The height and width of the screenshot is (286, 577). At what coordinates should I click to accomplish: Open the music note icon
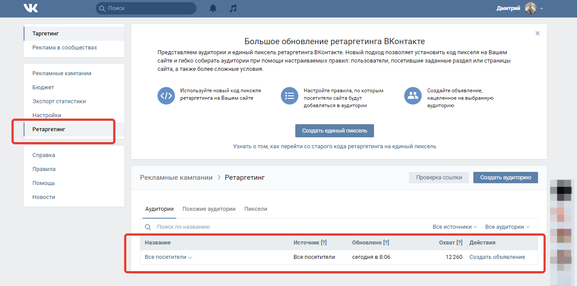point(233,8)
